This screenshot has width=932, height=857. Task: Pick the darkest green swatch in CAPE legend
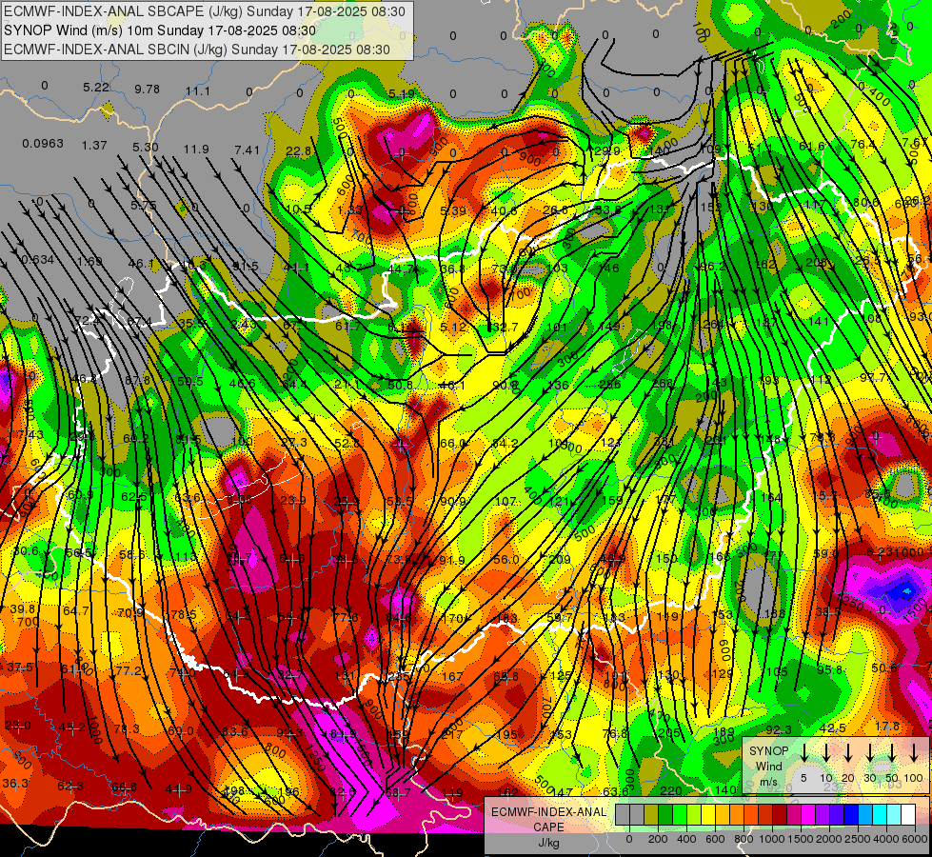(x=665, y=815)
